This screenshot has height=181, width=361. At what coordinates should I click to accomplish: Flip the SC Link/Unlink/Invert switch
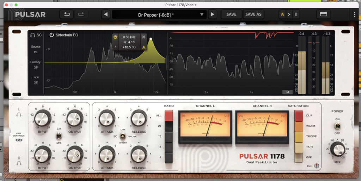(x=123, y=136)
